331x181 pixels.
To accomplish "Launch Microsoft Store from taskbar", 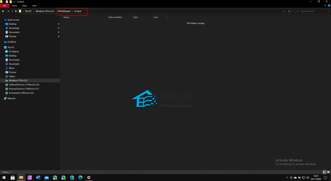I will (13, 178).
